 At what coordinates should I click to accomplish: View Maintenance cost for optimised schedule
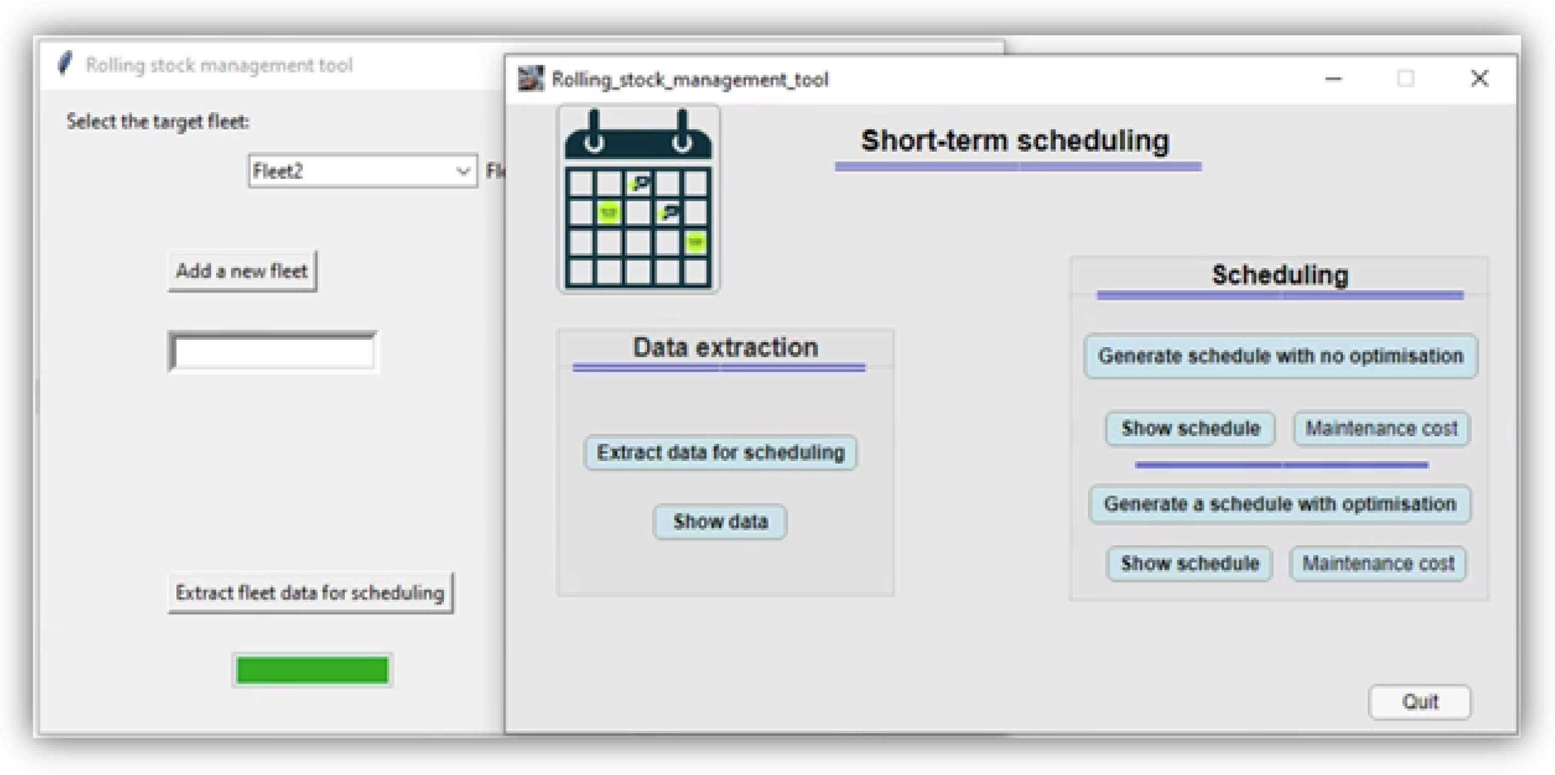1378,564
